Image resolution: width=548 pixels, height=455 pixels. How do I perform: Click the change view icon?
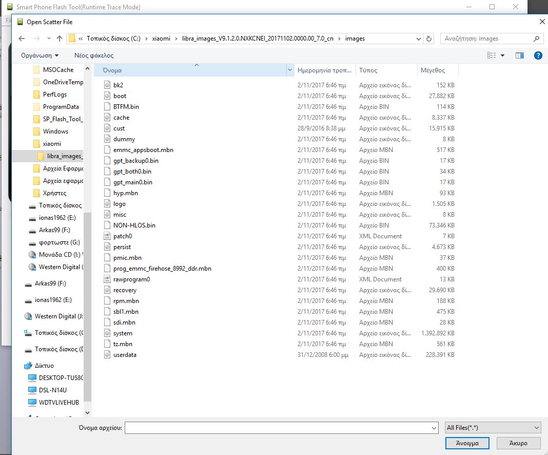tap(492, 55)
